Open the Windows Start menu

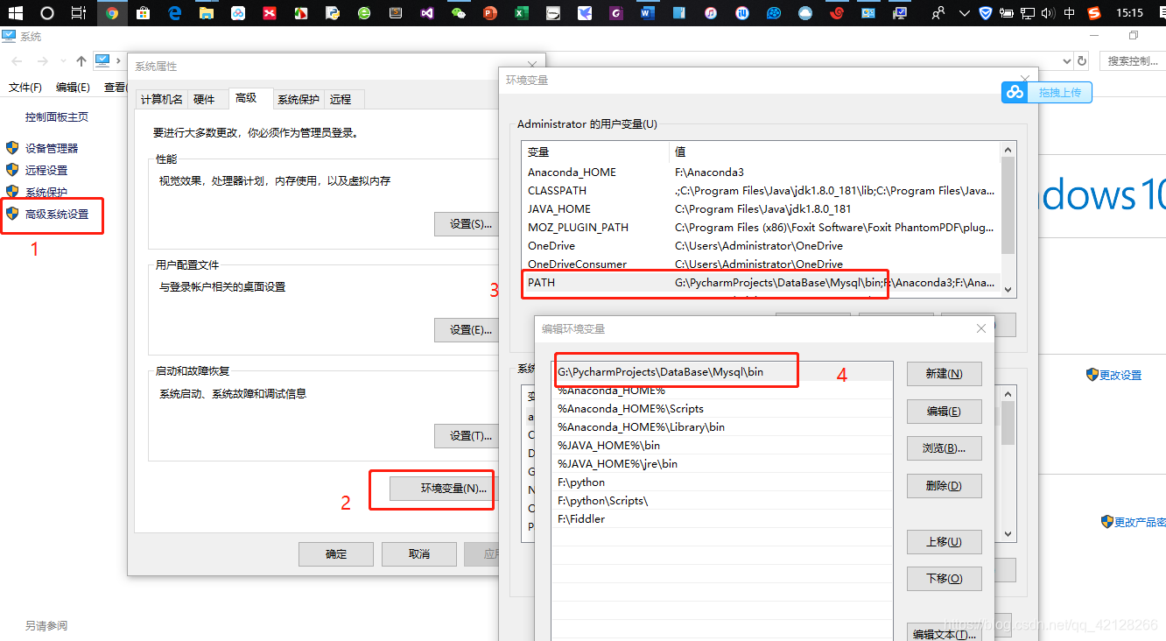[16, 13]
